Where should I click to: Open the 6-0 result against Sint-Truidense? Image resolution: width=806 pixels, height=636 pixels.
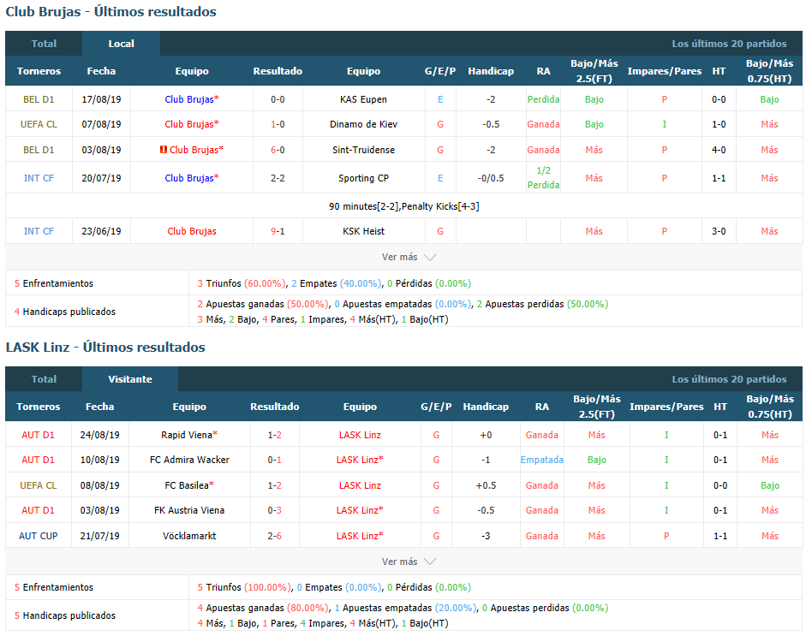(x=278, y=150)
